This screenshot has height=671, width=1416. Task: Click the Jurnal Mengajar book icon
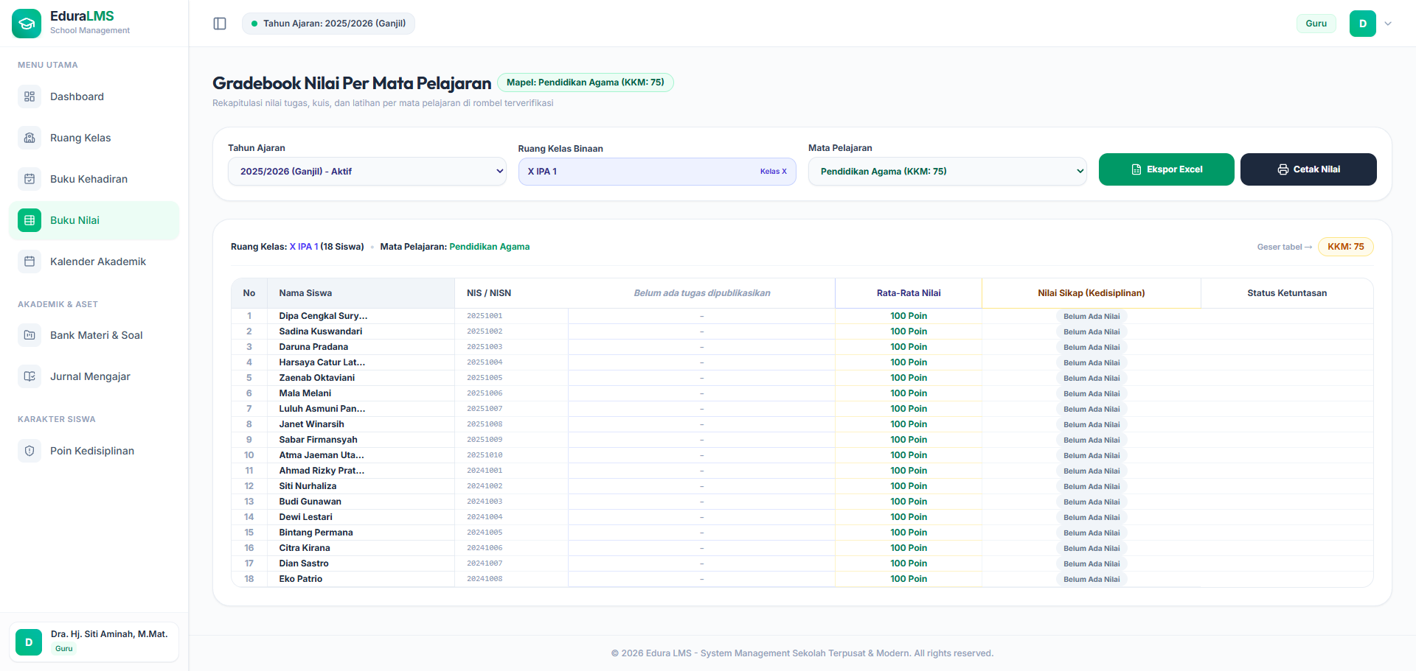(29, 376)
